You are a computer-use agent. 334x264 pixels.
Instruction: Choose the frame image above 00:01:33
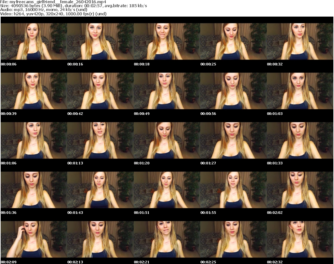(x=300, y=140)
